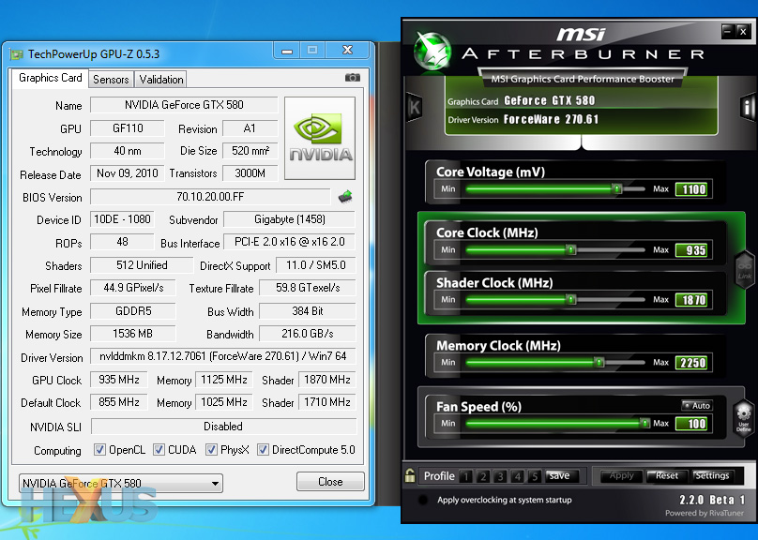This screenshot has height=540, width=758.
Task: Click the NVIDIA SLI field Disabled
Action: [223, 427]
